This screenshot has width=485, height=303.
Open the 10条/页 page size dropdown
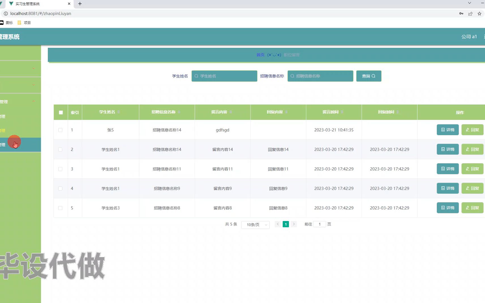coord(255,225)
